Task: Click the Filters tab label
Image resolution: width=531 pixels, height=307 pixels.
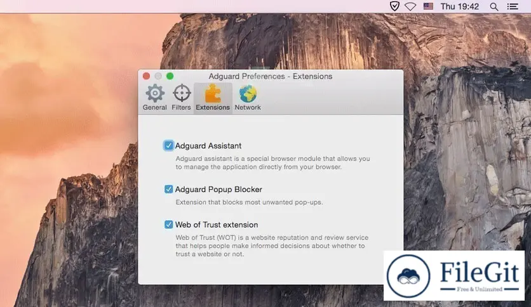Action: pos(181,107)
